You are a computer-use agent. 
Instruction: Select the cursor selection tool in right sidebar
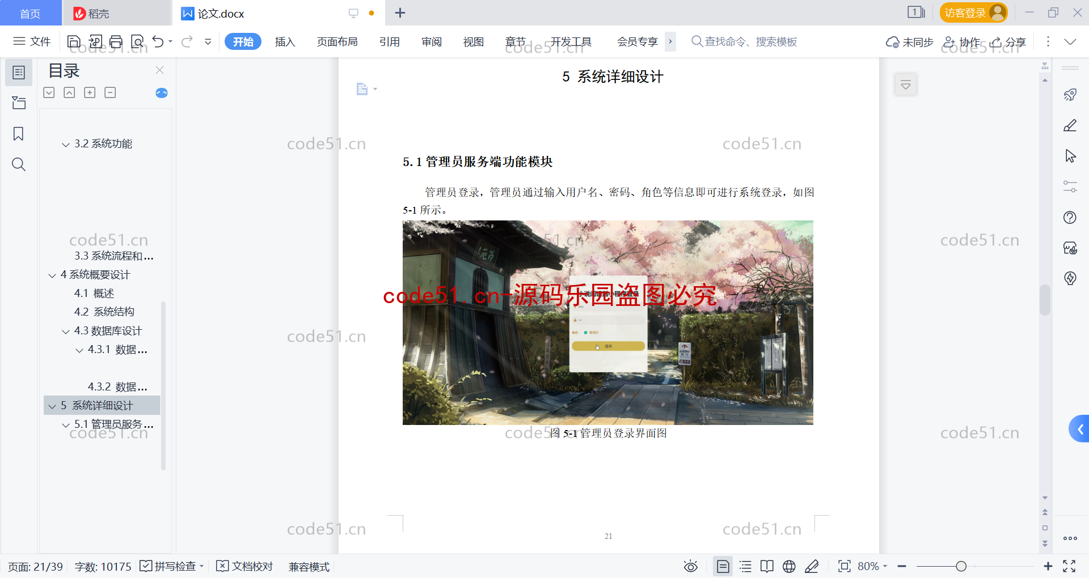tap(1070, 156)
